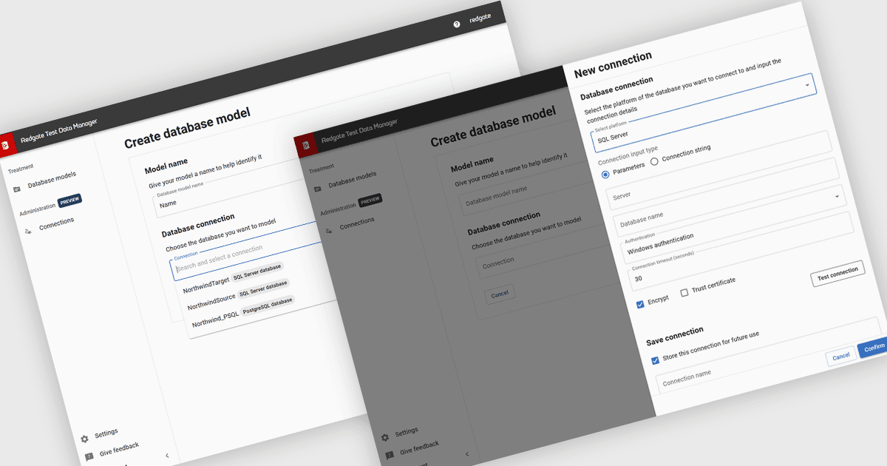887x466 pixels.
Task: Select the Connection string radio button
Action: click(x=654, y=161)
